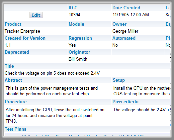Click the Tracker Enterprise product value
Image resolution: width=174 pixels, height=140 pixels.
22,31
